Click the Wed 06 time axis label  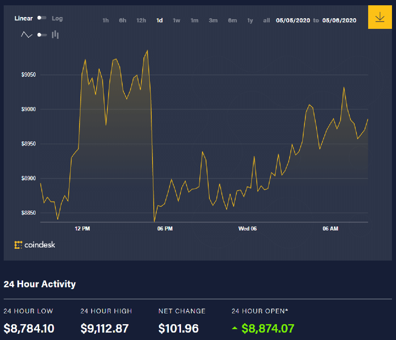click(247, 229)
